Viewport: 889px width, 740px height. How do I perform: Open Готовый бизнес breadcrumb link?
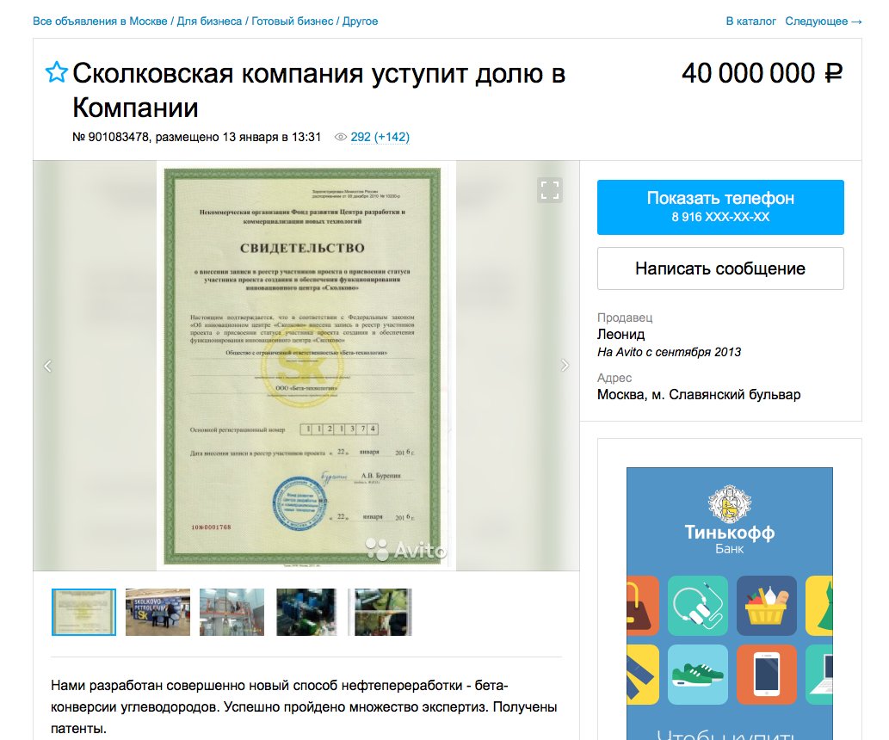point(292,21)
